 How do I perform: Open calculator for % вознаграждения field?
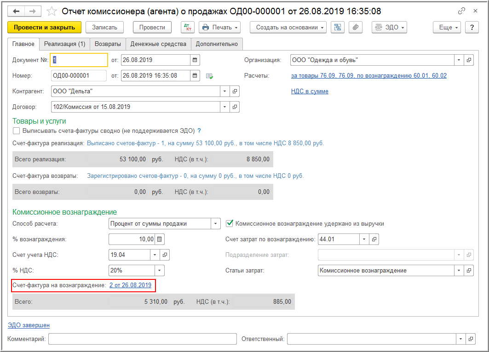pyautogui.click(x=159, y=239)
